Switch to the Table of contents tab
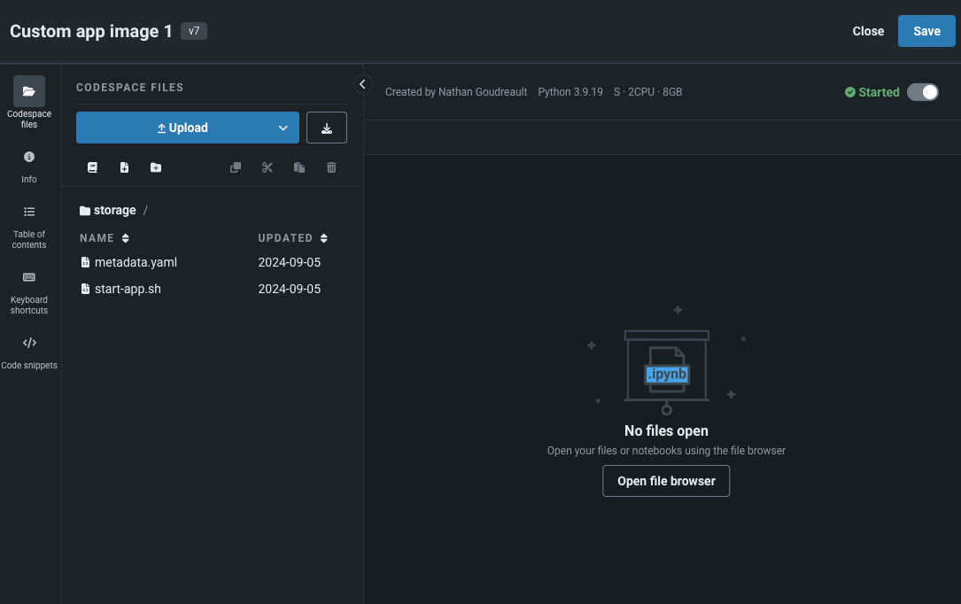Image resolution: width=961 pixels, height=604 pixels. click(x=29, y=226)
